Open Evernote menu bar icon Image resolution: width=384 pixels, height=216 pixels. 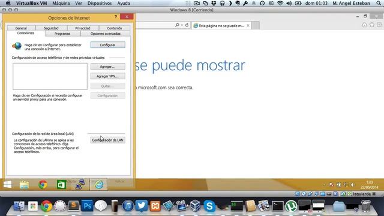click(x=238, y=3)
